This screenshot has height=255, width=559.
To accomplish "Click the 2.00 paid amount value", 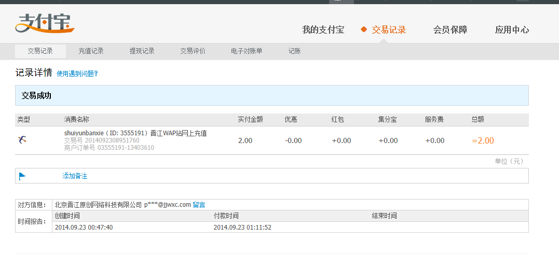I will [246, 140].
